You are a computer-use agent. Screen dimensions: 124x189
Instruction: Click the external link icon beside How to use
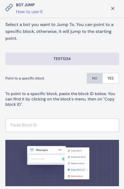pos(41,12)
